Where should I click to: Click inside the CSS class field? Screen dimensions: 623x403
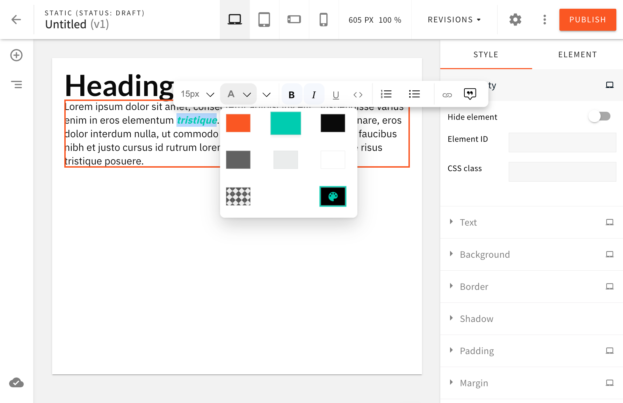point(562,172)
